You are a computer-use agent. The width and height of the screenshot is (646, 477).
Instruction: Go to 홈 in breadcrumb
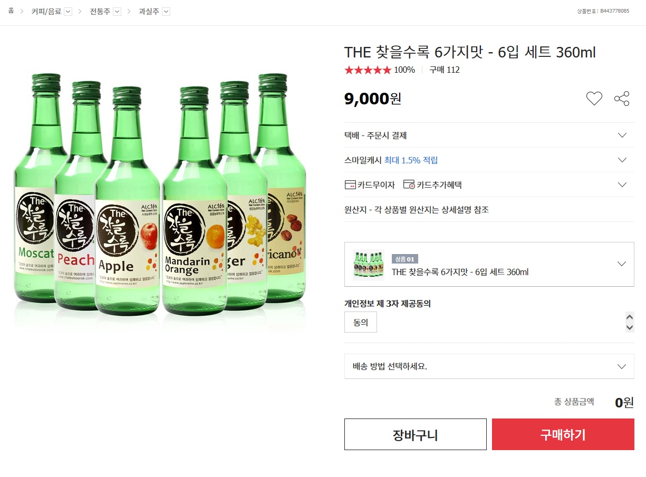(x=11, y=11)
